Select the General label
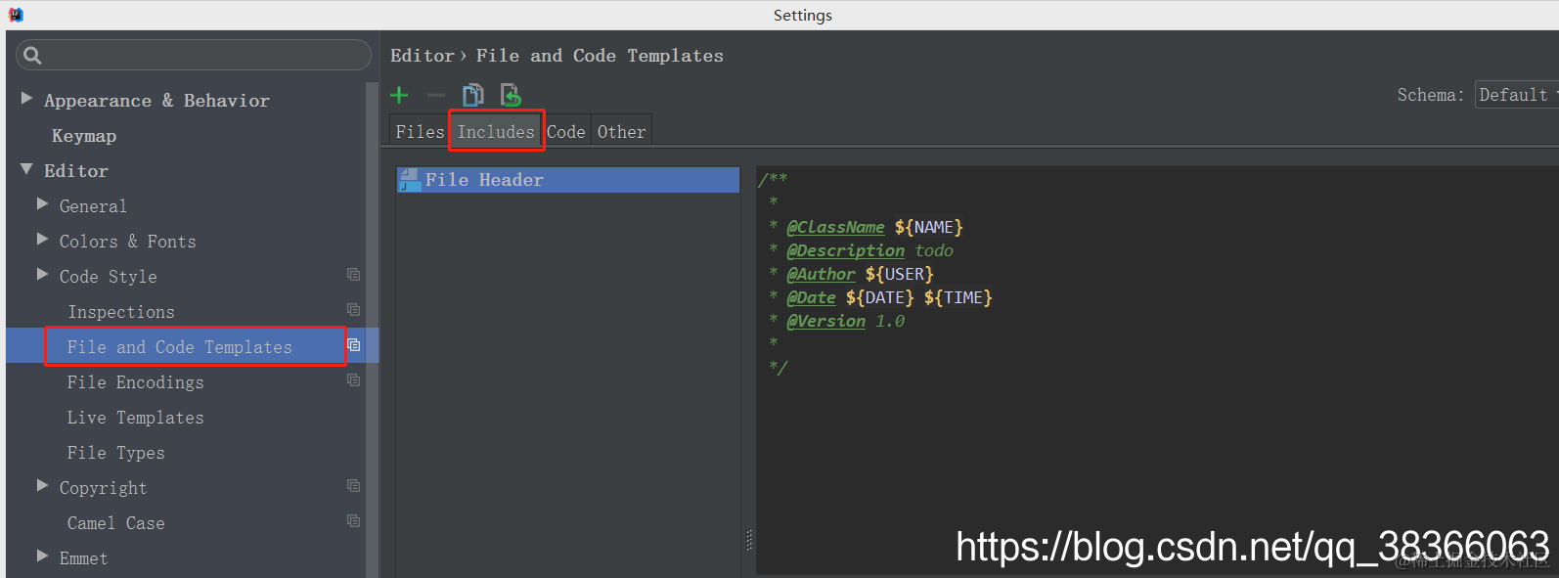1559x578 pixels. [x=93, y=206]
